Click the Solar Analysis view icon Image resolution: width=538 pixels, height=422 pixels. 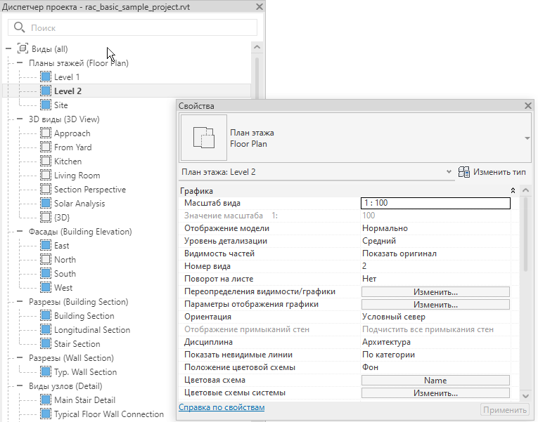(46, 203)
